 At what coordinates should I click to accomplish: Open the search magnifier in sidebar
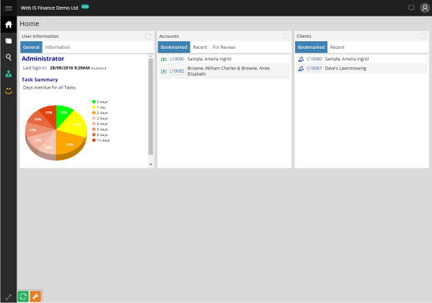pyautogui.click(x=8, y=58)
